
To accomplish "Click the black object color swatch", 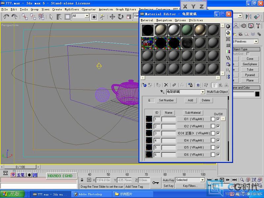I will 257,94.
